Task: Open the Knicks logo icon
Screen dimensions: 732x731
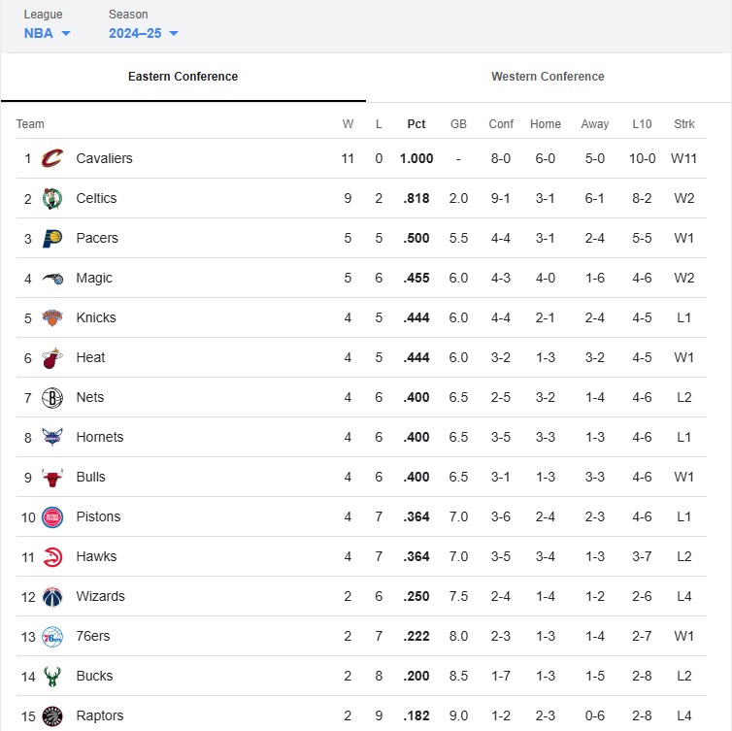Action: 52,317
